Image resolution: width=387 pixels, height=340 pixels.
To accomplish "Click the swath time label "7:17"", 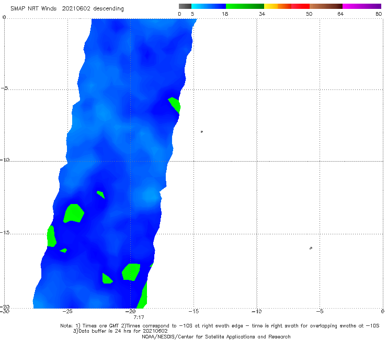I will (139, 318).
